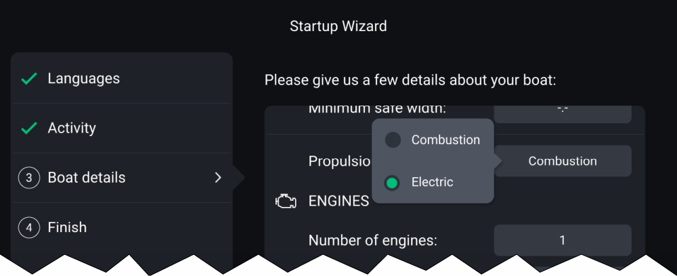Select the Combustion radio button

(392, 140)
